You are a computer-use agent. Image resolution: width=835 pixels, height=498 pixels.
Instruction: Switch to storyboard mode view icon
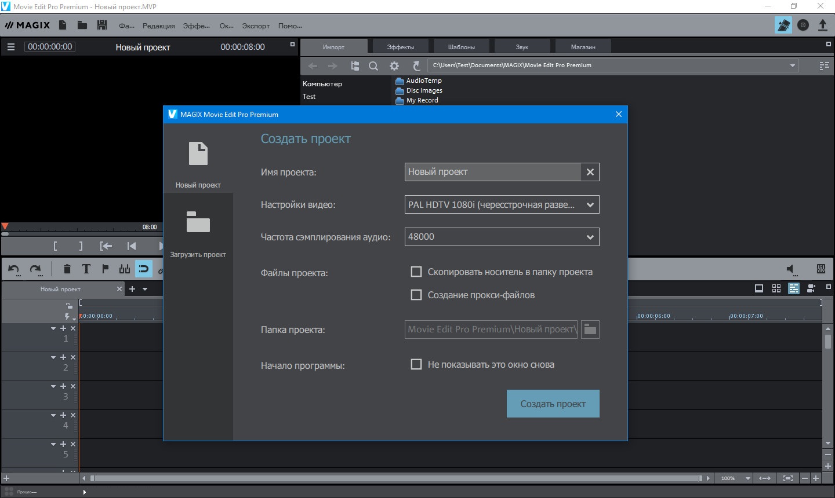758,288
